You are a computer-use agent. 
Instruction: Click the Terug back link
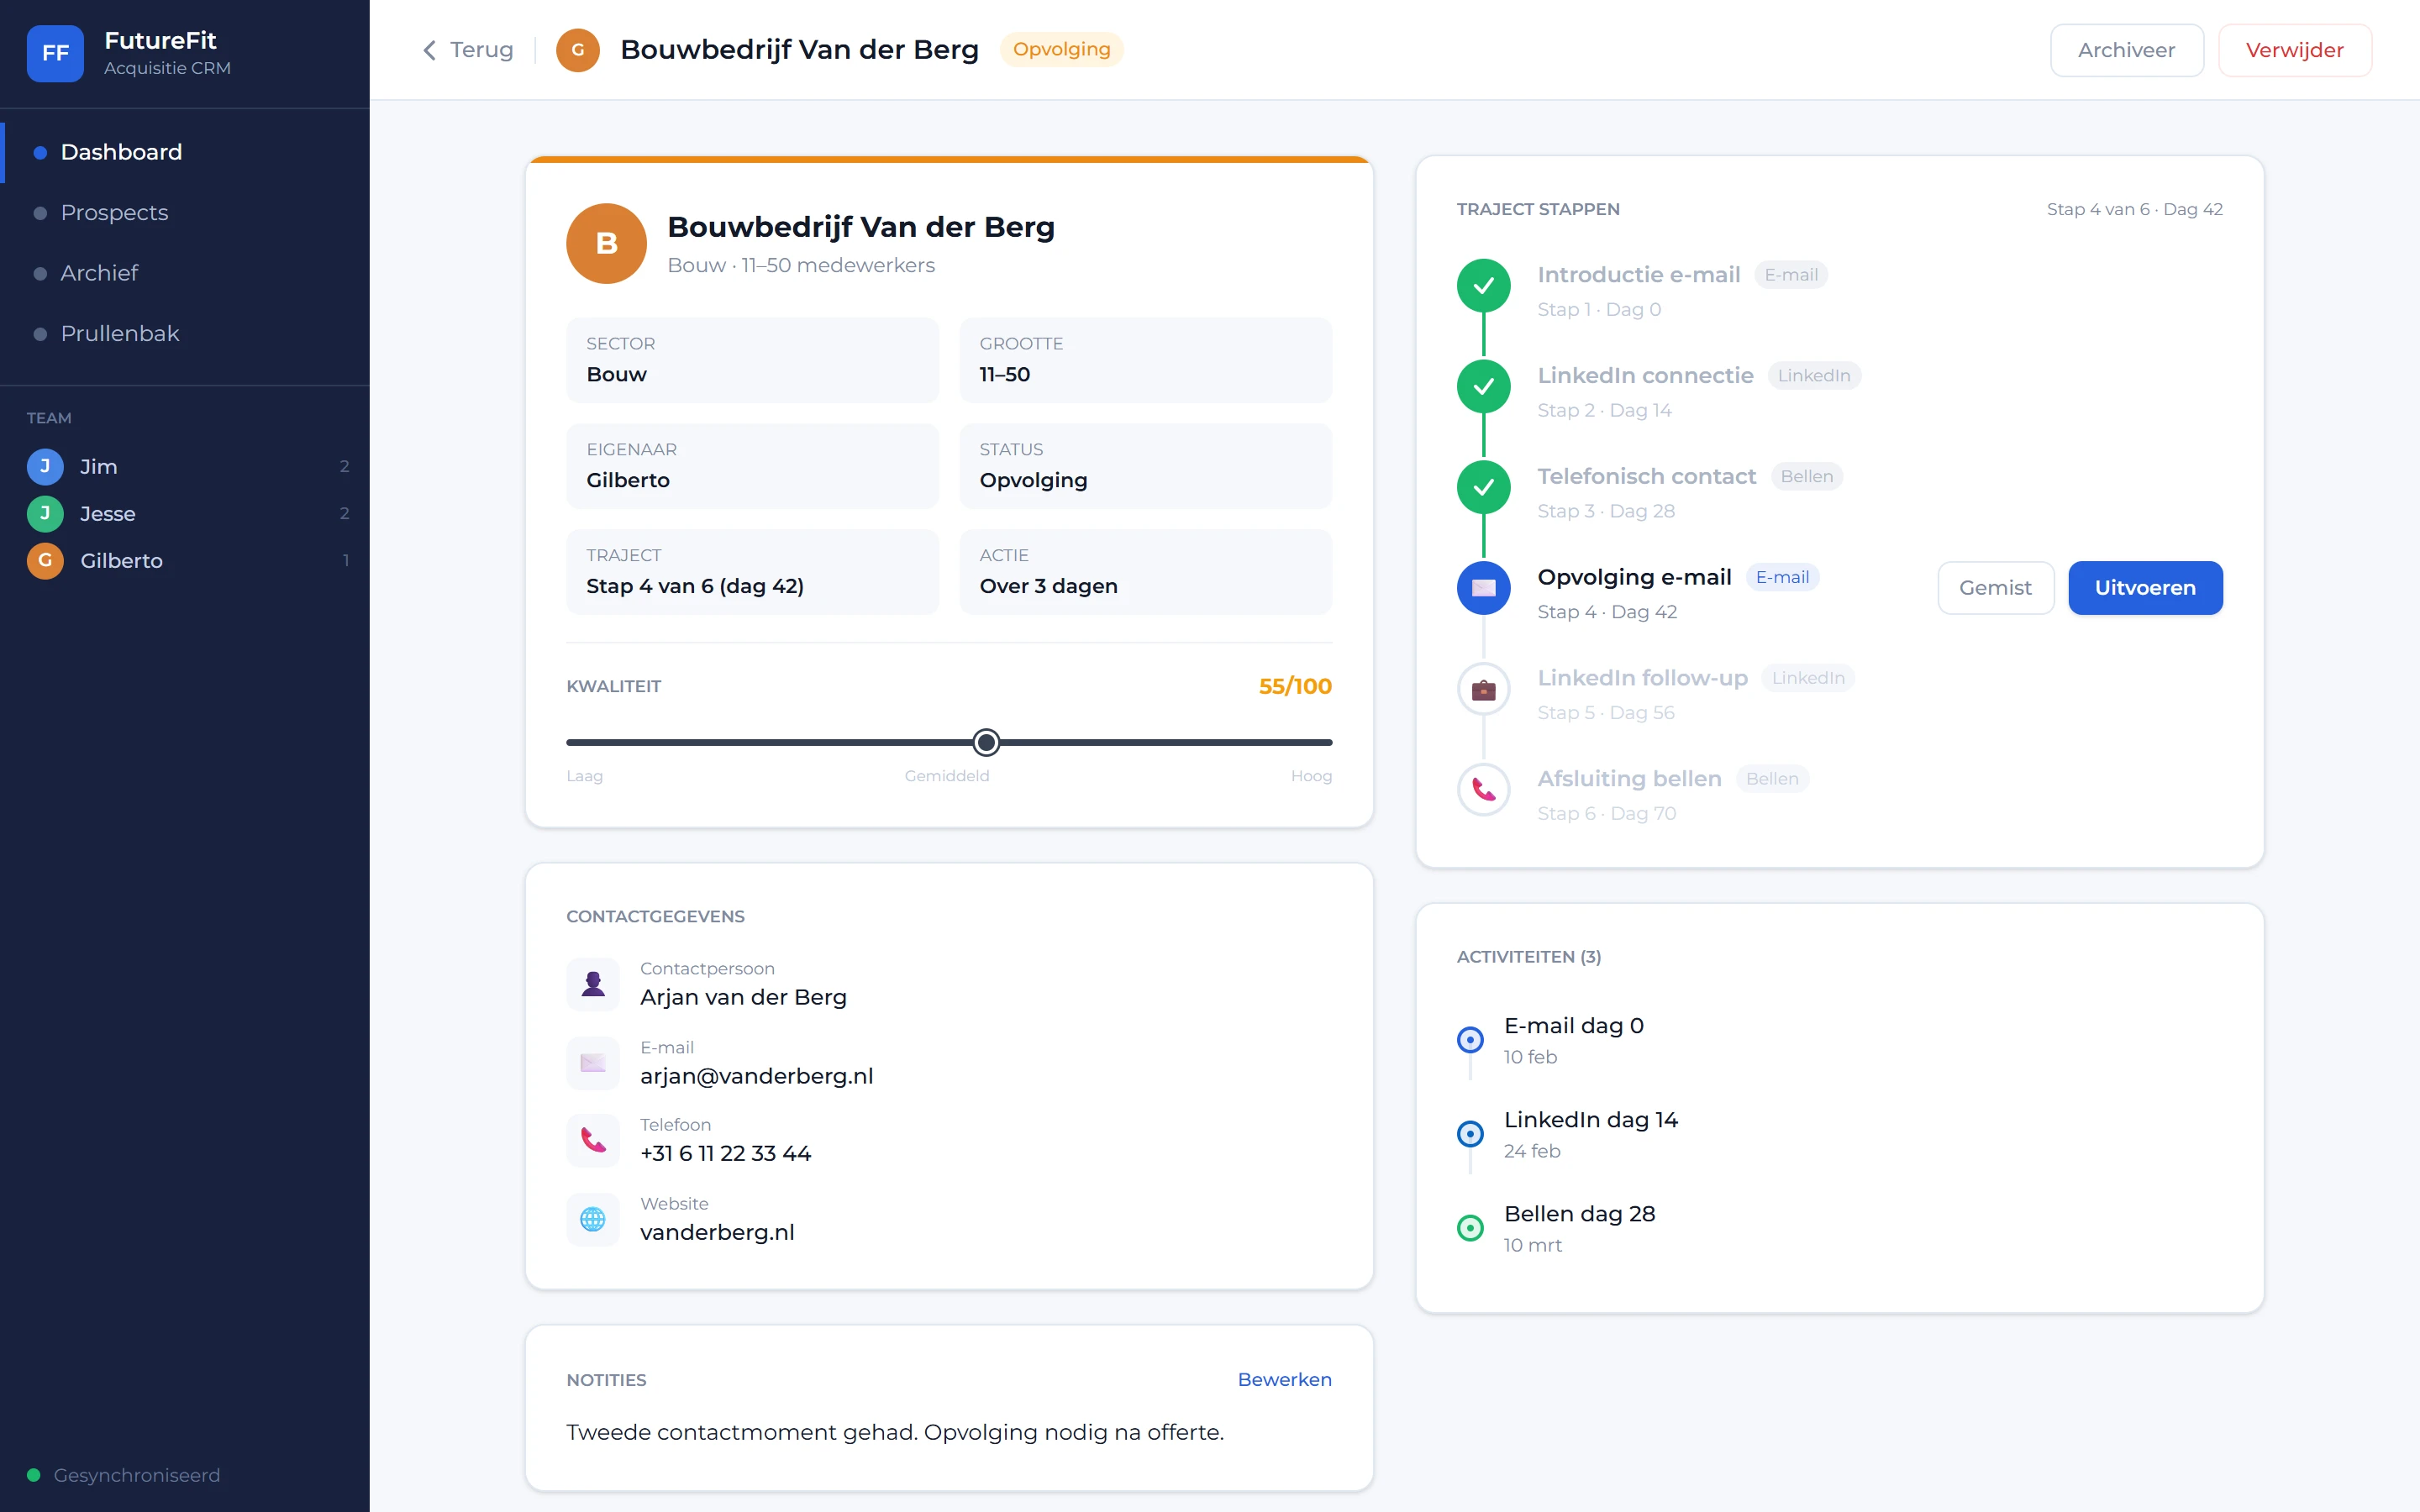point(467,50)
